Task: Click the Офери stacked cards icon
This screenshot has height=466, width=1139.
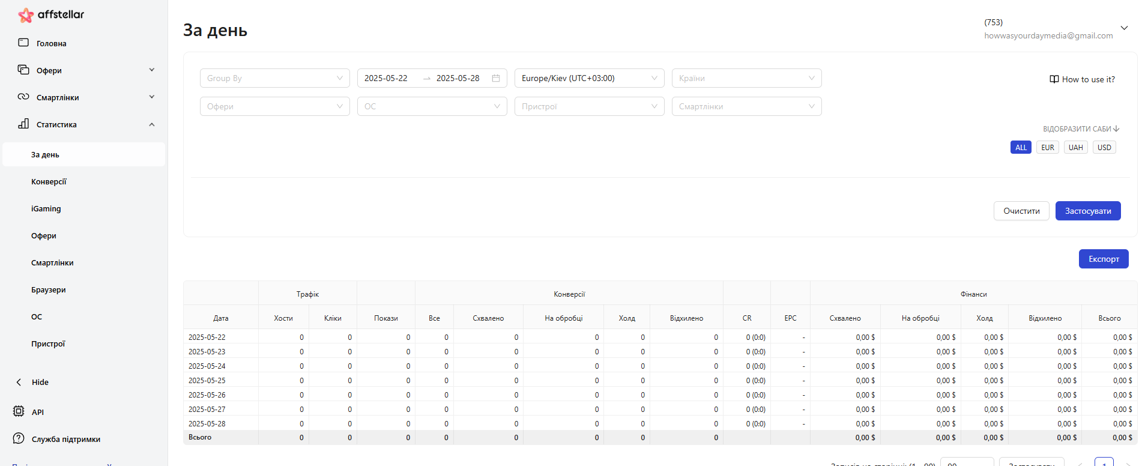Action: 23,70
